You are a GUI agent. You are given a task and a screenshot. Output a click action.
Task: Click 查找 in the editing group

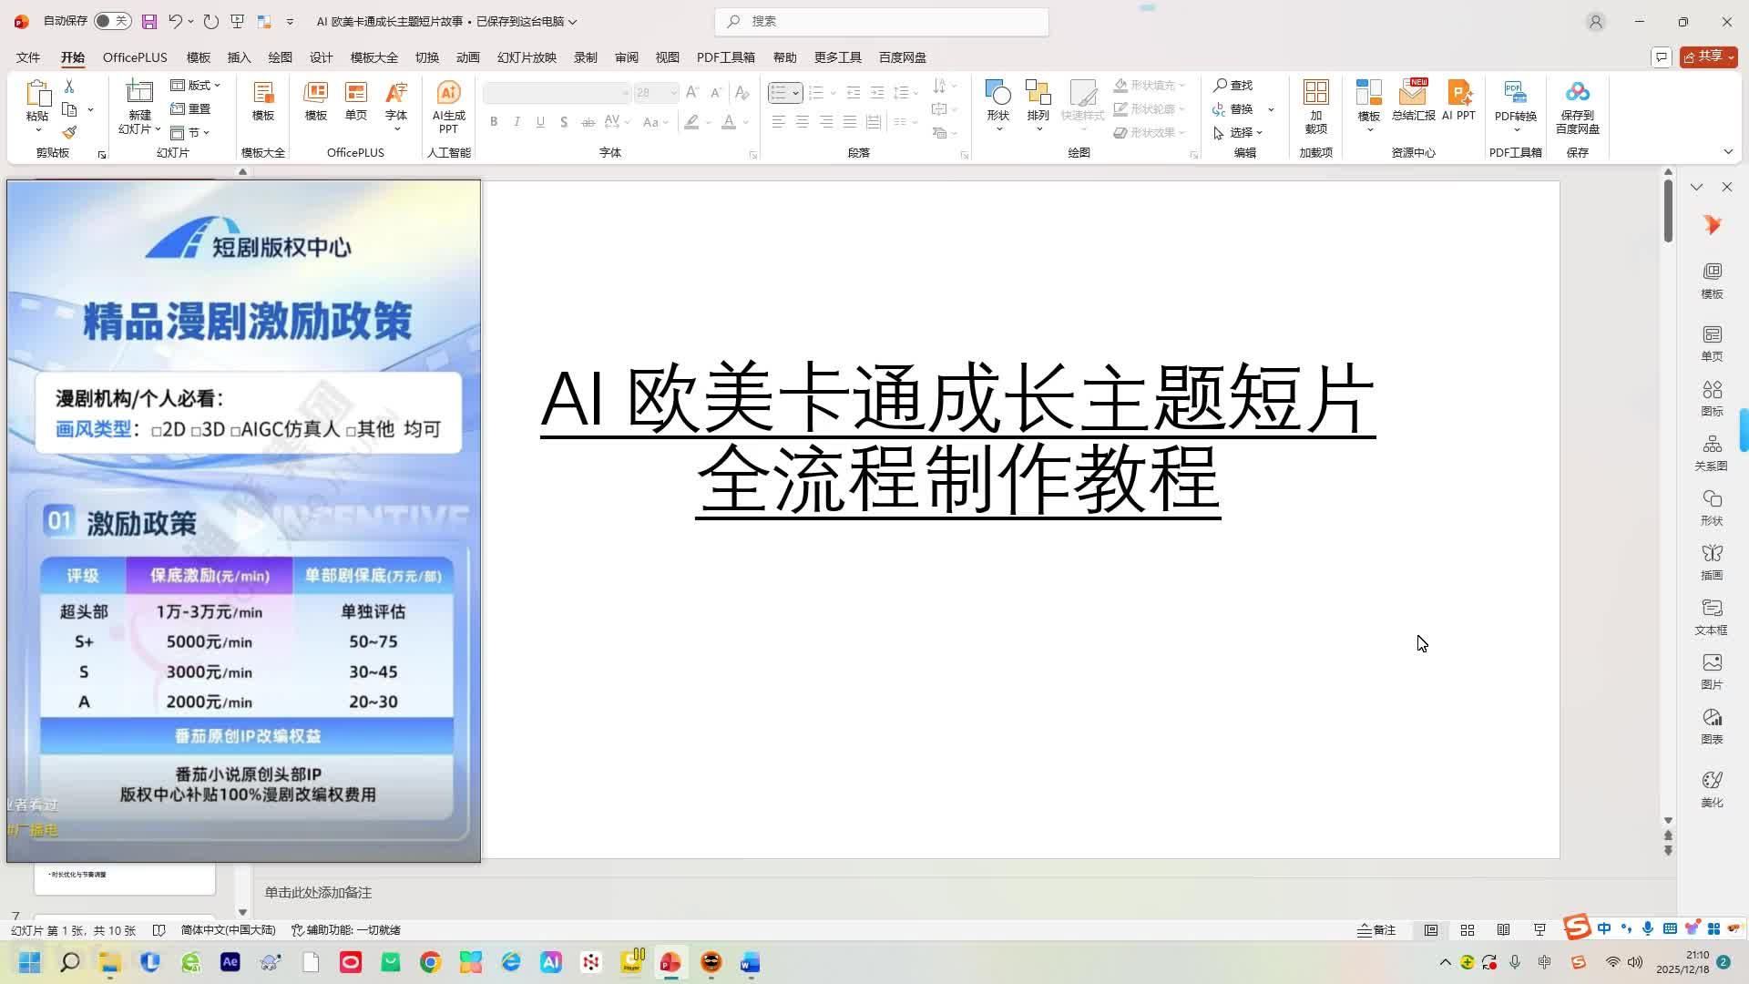pyautogui.click(x=1233, y=85)
